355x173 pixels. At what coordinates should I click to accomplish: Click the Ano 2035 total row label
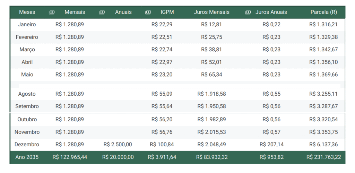click(27, 157)
